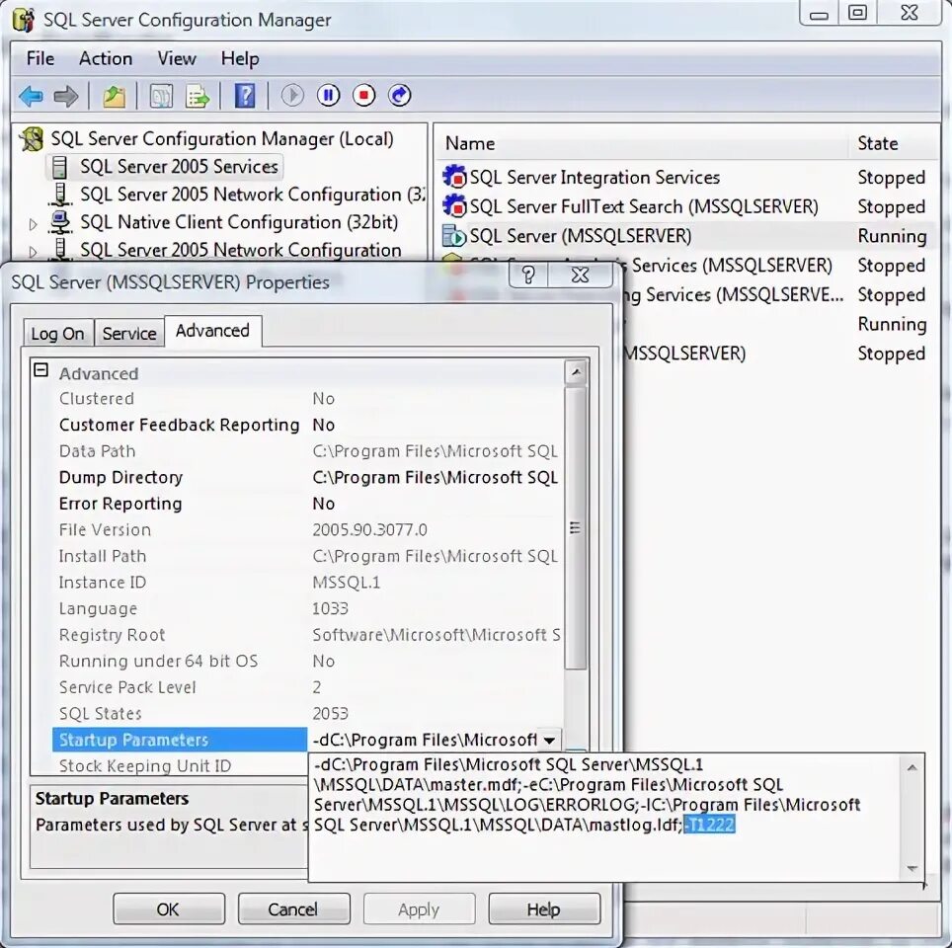Click the SQL Native Client Configuration icon
The image size is (952, 948).
click(60, 222)
